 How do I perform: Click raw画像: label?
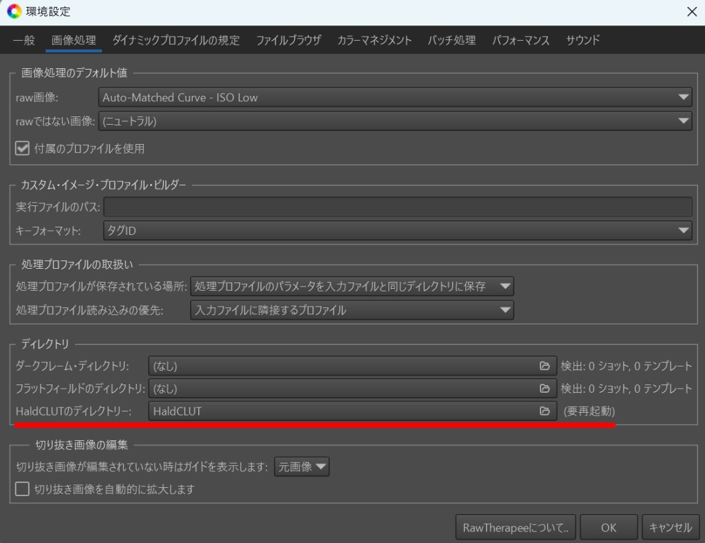[37, 98]
